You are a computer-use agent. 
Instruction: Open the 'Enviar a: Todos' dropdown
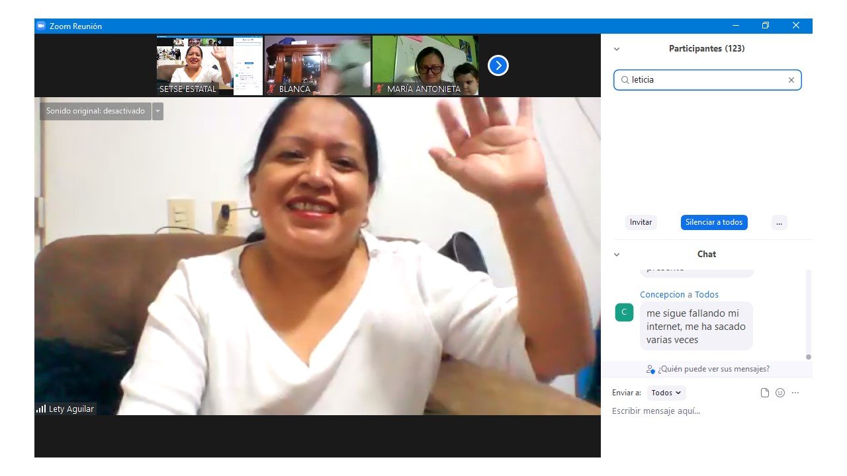point(666,393)
